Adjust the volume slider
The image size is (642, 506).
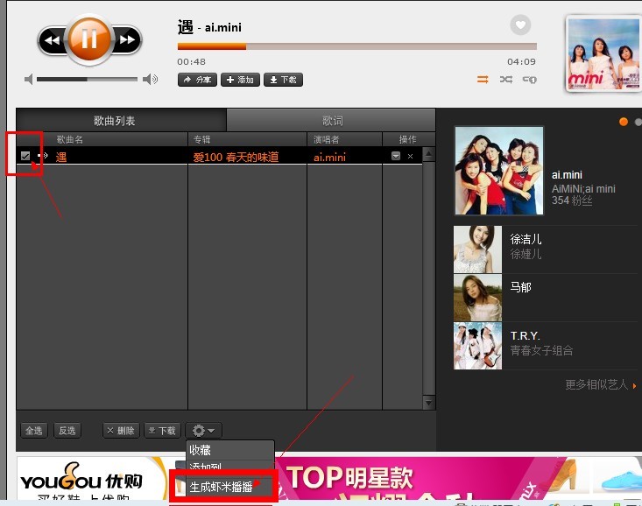[87, 80]
